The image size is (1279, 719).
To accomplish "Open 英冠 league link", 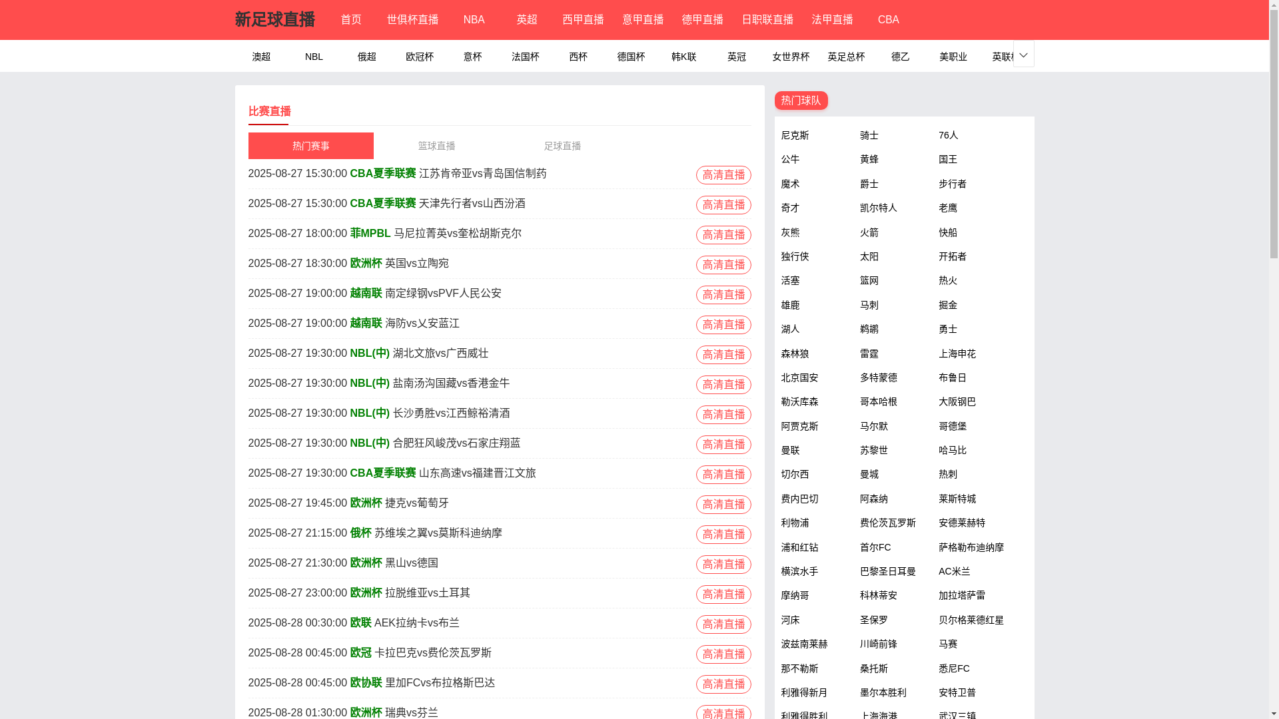I will [x=737, y=57].
